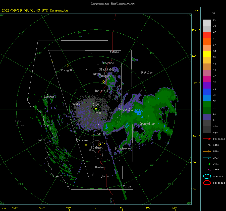The image size is (226, 211).
Task: Click the Lacombe town label
Action: [108, 63]
